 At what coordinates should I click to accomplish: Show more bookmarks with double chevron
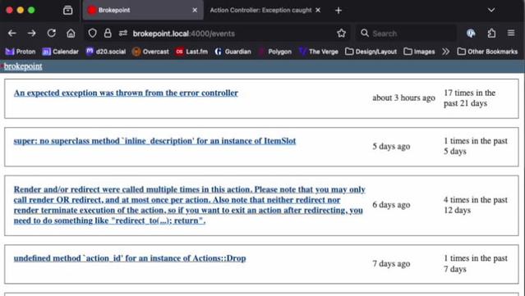tap(445, 52)
